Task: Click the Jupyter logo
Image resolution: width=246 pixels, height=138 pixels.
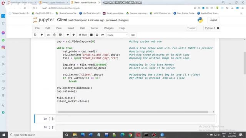Action: pos(43,20)
